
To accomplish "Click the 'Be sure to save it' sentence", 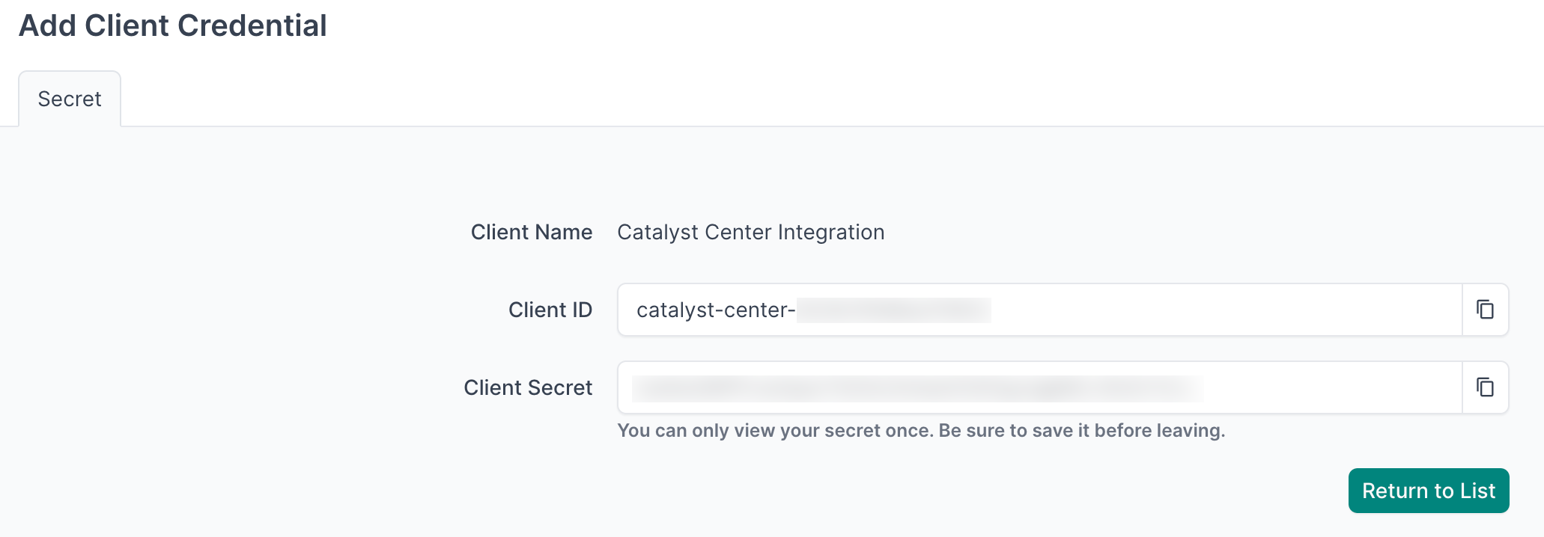I will pyautogui.click(x=1081, y=431).
